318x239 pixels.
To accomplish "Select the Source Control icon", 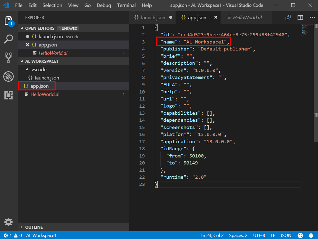I will point(8,58).
